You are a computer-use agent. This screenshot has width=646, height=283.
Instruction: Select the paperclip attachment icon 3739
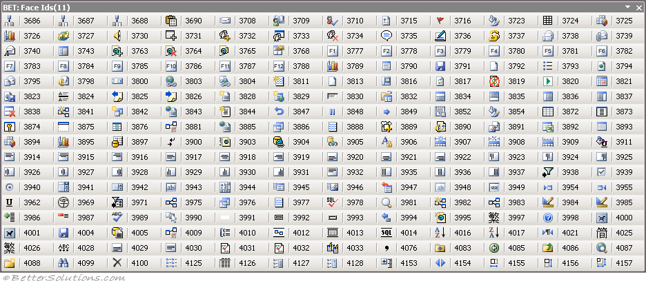click(x=602, y=36)
